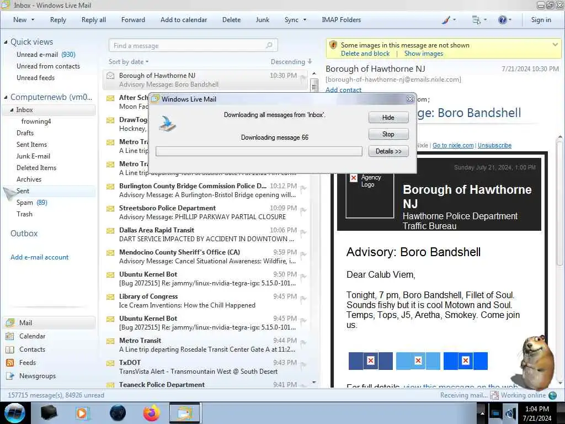The height and width of the screenshot is (424, 565).
Task: Open the Trash folder
Action: pyautogui.click(x=24, y=214)
